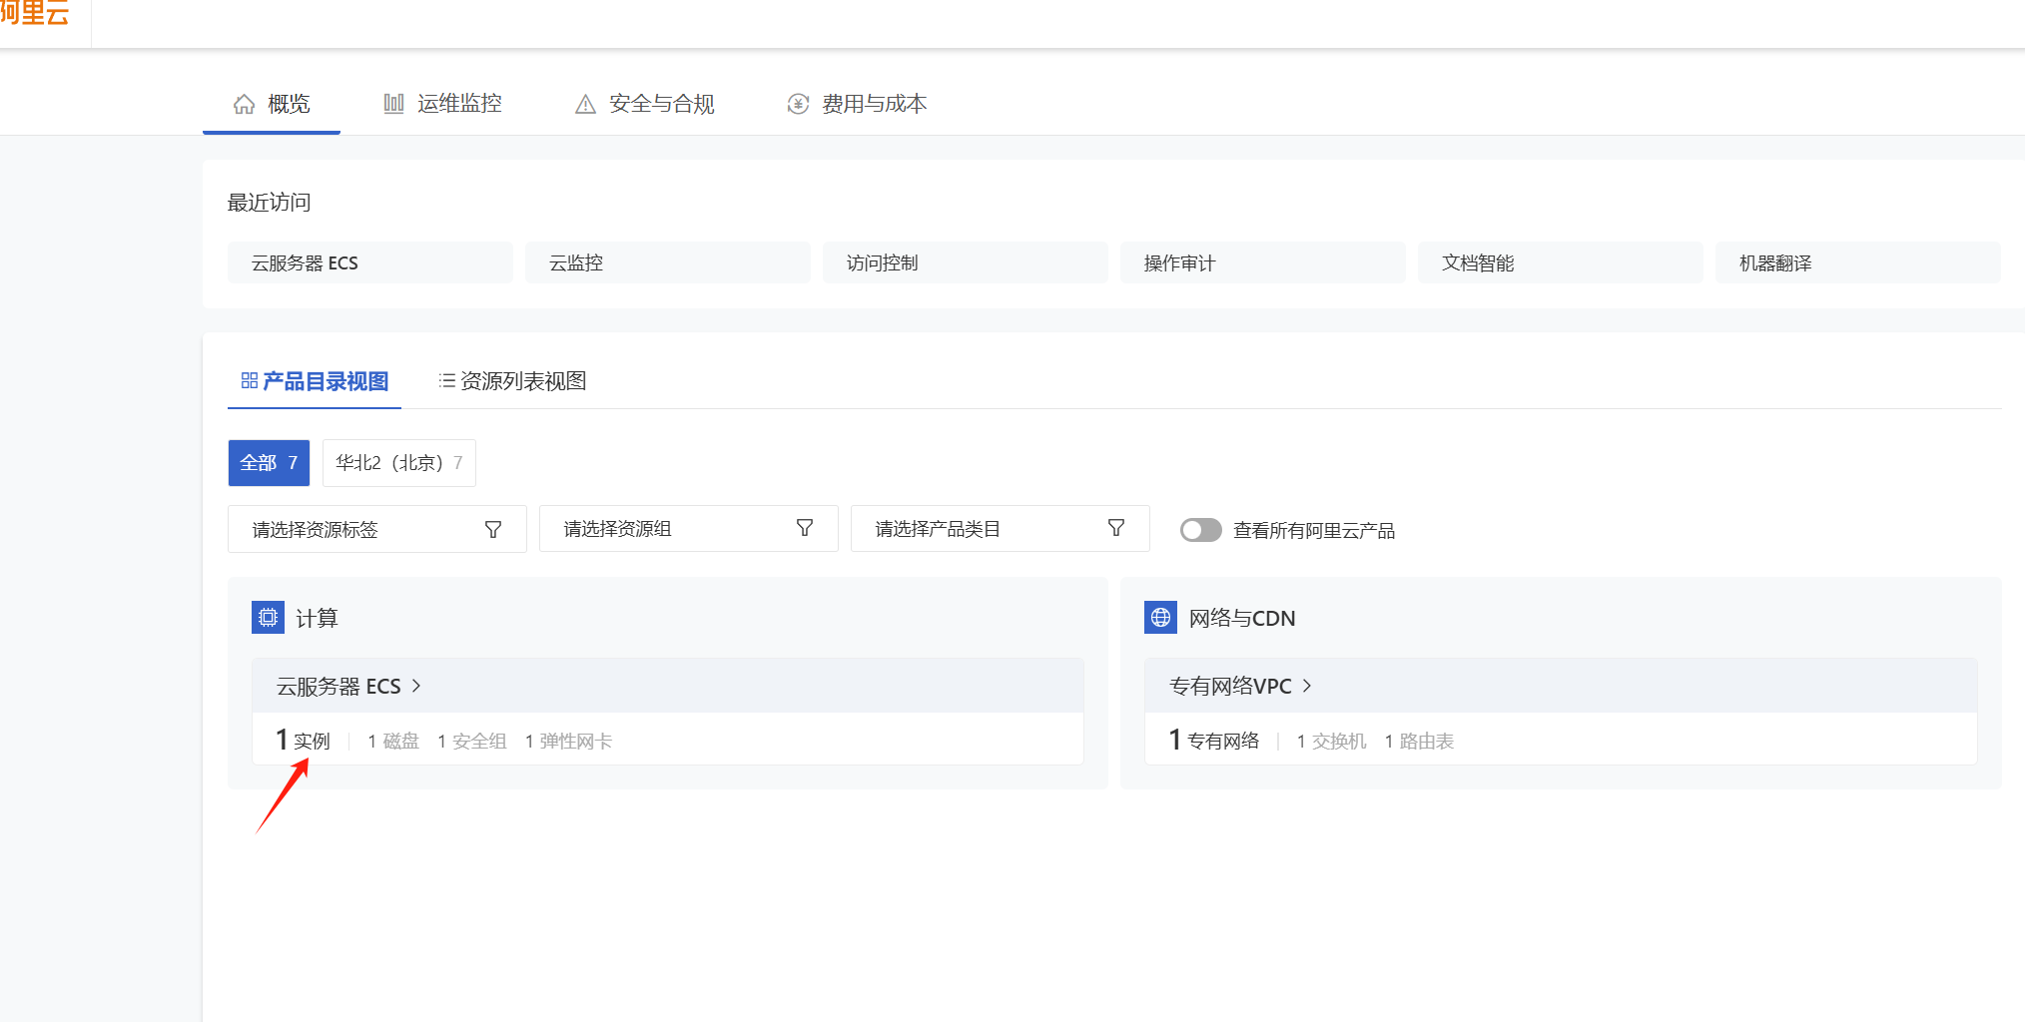This screenshot has height=1022, width=2025.
Task: Click the 最近访问 section title
Action: [x=269, y=203]
